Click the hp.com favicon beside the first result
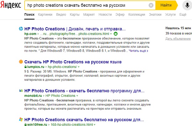This screenshot has height=126, width=192. [21, 29]
